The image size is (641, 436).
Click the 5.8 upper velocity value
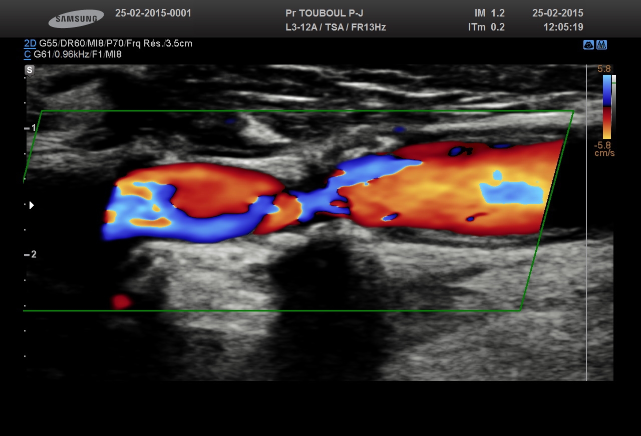point(604,69)
